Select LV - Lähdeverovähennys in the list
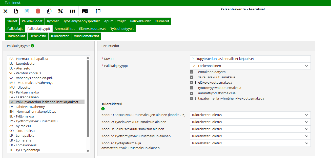This screenshot has width=331, height=166. pyautogui.click(x=28, y=107)
